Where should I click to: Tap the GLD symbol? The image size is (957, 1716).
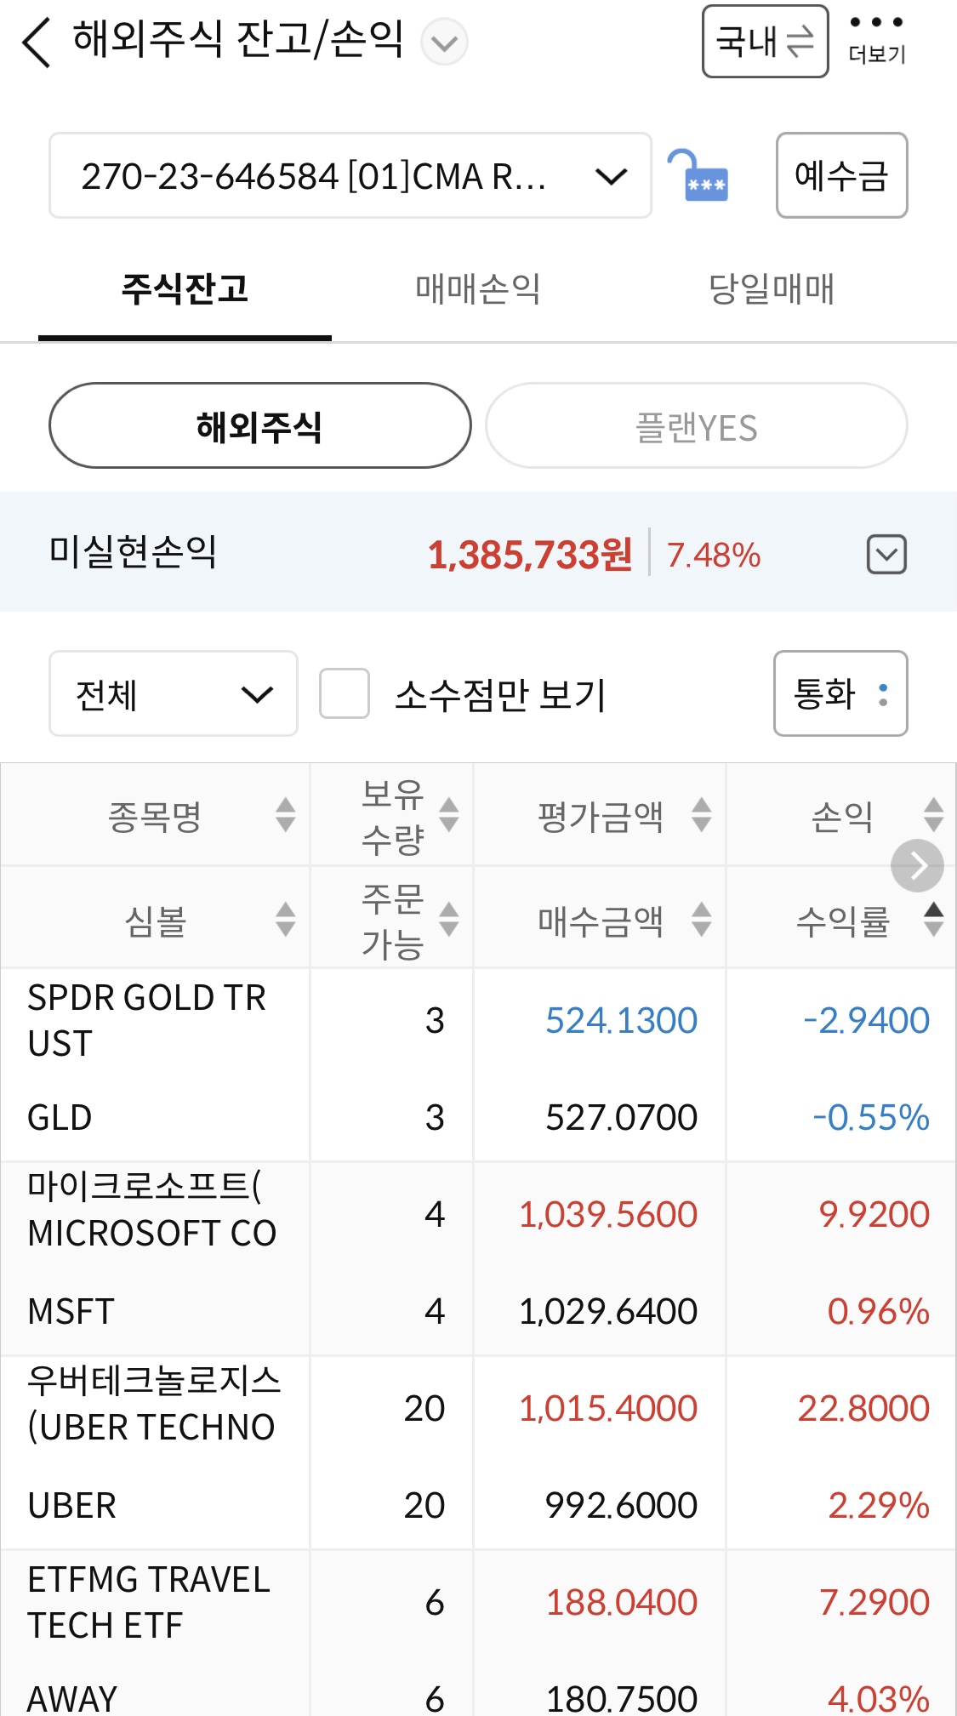60,1117
